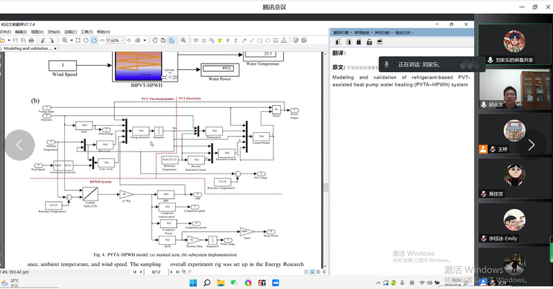Select 王婷 participant tile

click(x=514, y=134)
